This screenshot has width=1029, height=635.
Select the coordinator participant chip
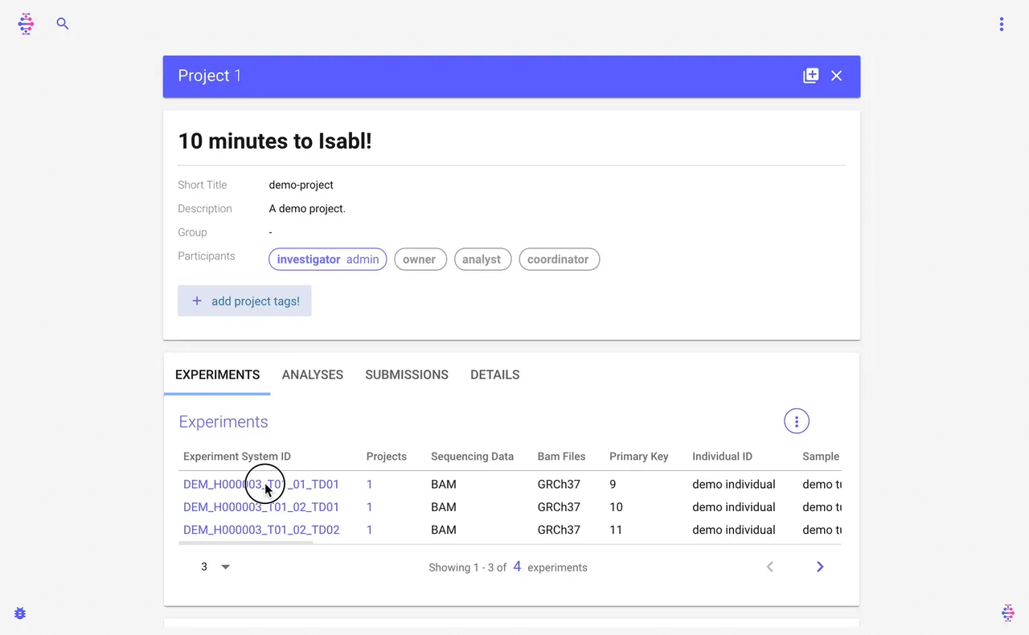tap(559, 259)
